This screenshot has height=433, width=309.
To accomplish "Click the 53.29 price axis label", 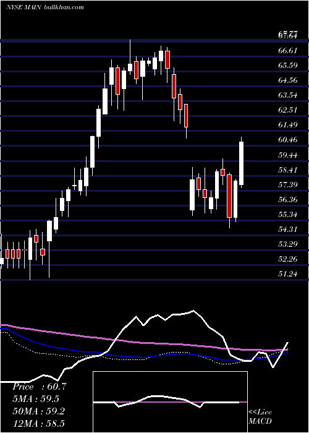I will 288,244.
